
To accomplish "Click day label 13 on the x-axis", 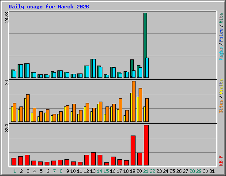I will 93,171.
